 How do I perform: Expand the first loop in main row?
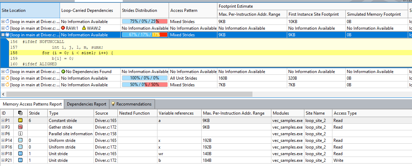pyautogui.click(x=3, y=22)
